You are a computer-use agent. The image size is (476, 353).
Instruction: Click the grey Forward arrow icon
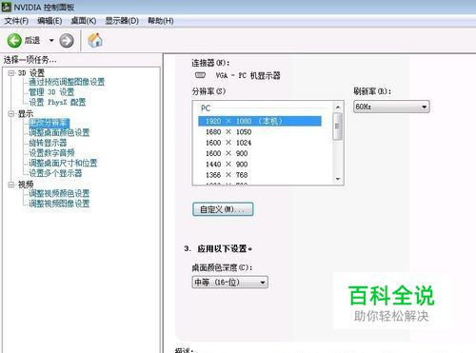click(67, 41)
